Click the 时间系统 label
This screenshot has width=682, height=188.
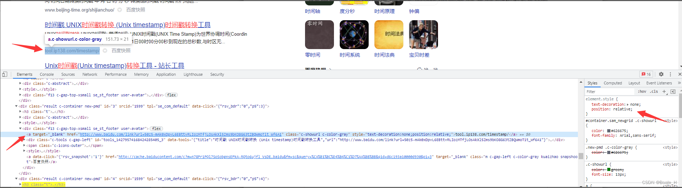coord(350,55)
